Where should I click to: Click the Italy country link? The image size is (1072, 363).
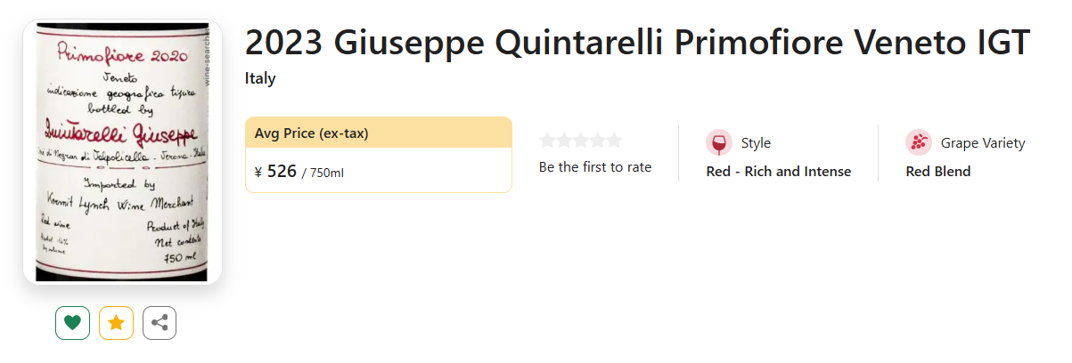(x=260, y=79)
